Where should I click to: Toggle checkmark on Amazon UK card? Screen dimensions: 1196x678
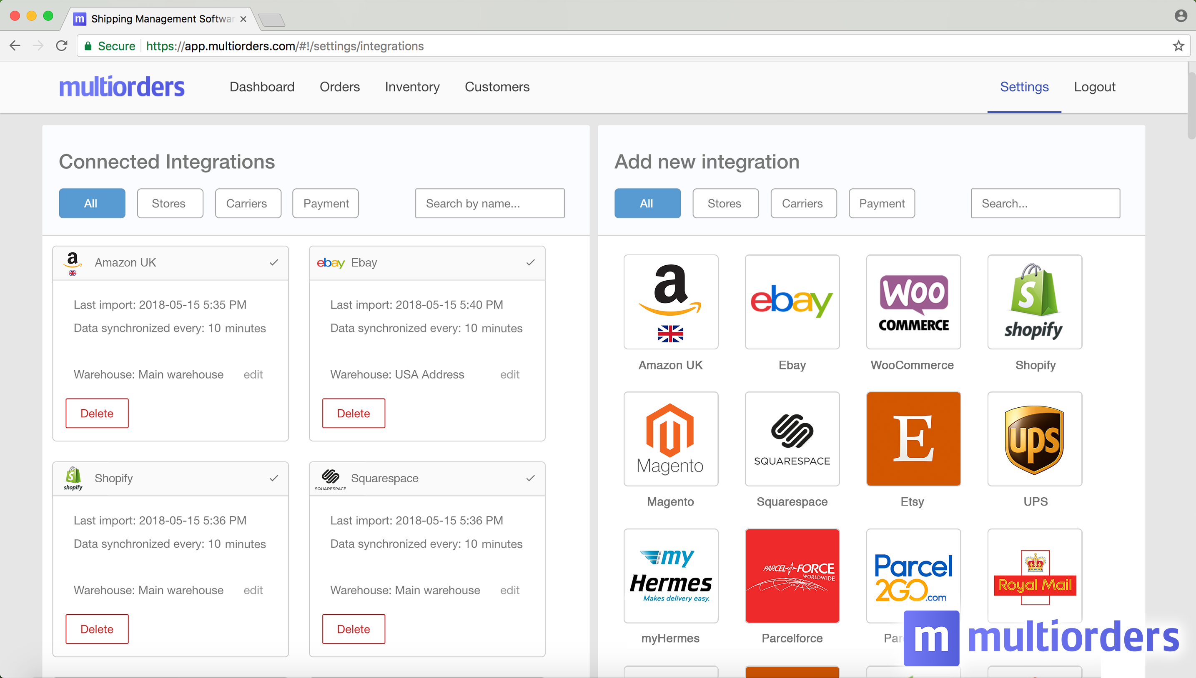tap(273, 263)
